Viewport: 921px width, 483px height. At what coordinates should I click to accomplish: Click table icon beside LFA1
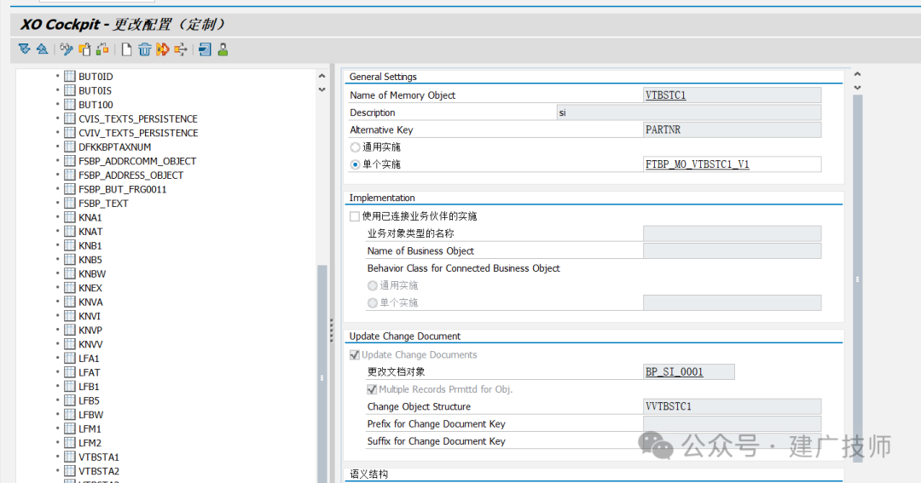[x=70, y=358]
